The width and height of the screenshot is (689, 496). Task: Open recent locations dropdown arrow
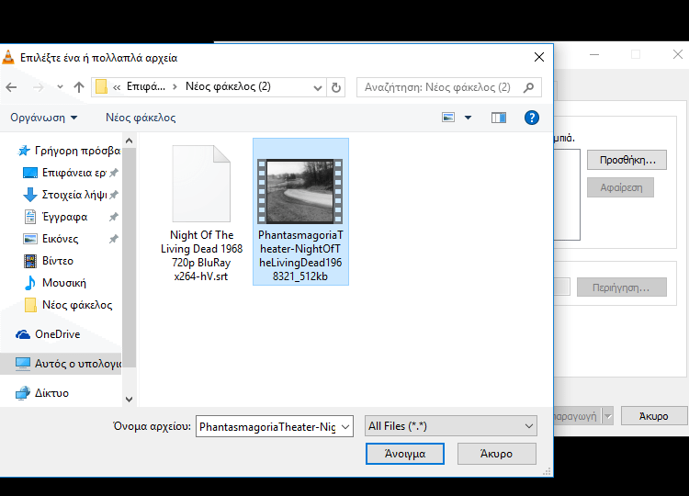pyautogui.click(x=61, y=87)
